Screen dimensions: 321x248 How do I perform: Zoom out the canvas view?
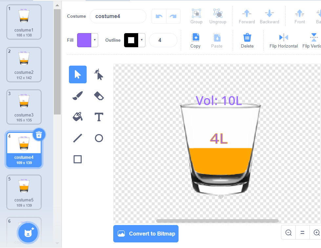[x=289, y=233]
